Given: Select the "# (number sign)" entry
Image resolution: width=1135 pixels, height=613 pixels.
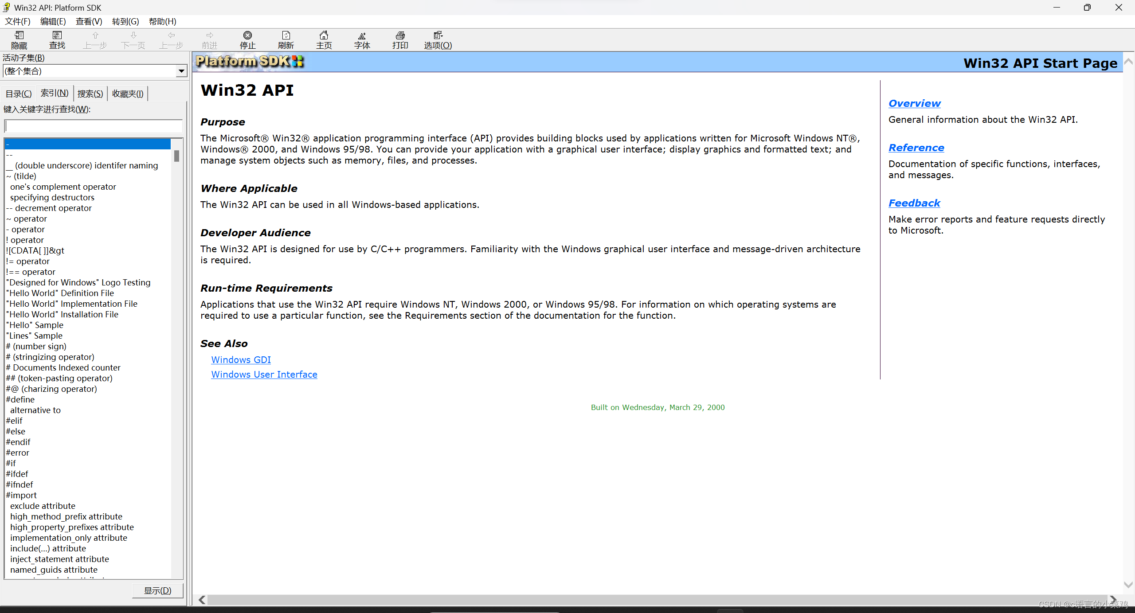Looking at the screenshot, I should 36,346.
